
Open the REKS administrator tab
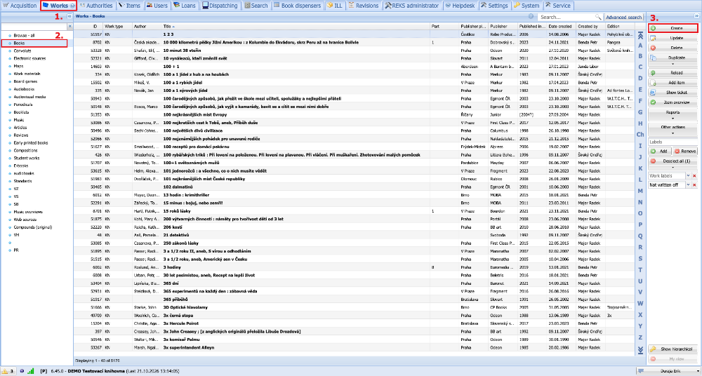click(412, 6)
